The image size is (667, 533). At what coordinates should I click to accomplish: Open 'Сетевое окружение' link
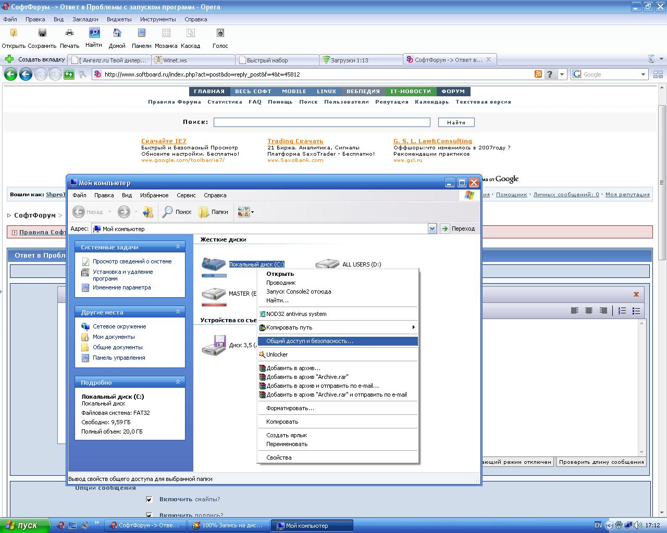coord(119,326)
